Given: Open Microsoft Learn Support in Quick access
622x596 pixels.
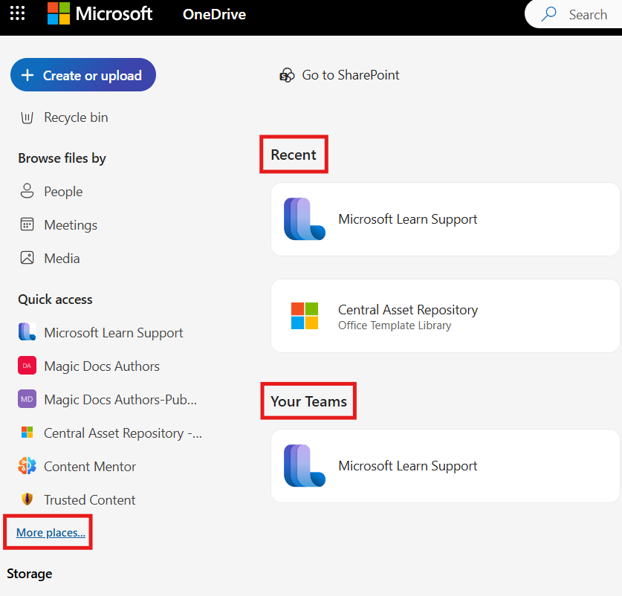Looking at the screenshot, I should click(x=101, y=332).
